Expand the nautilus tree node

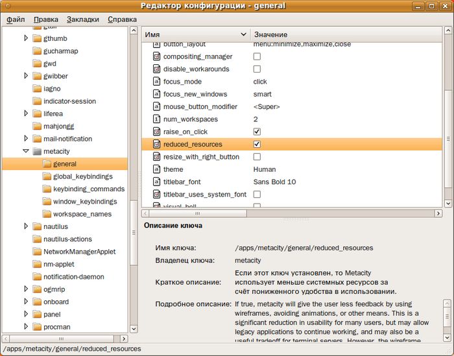point(26,226)
